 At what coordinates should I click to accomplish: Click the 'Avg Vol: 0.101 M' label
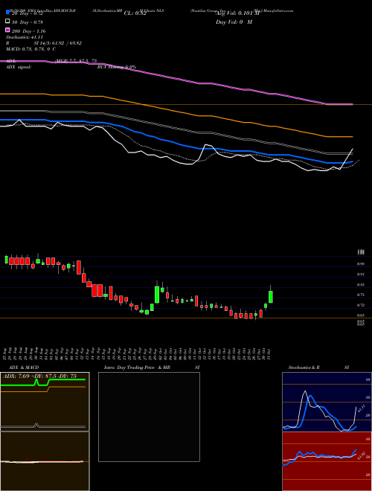click(237, 13)
